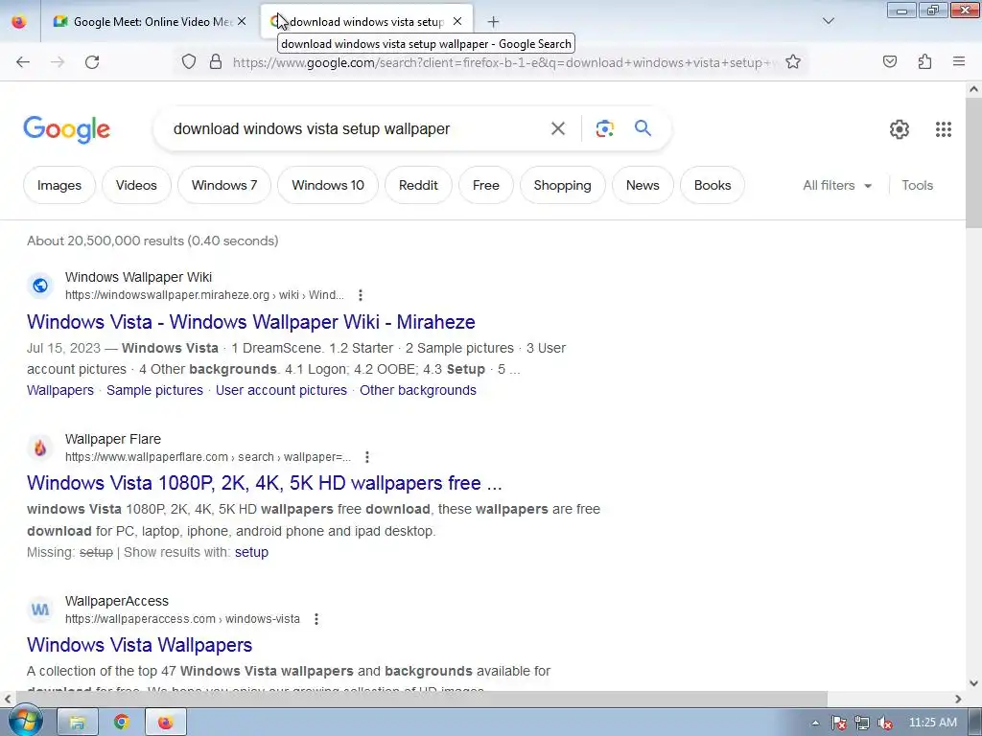Open the User account pictures sitelink
This screenshot has width=982, height=736.
click(x=281, y=390)
